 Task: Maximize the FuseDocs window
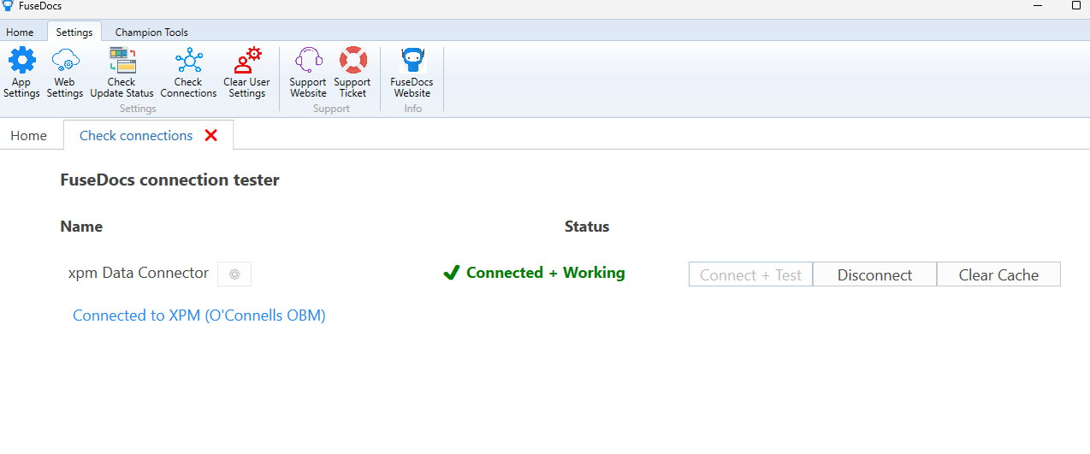point(1075,6)
